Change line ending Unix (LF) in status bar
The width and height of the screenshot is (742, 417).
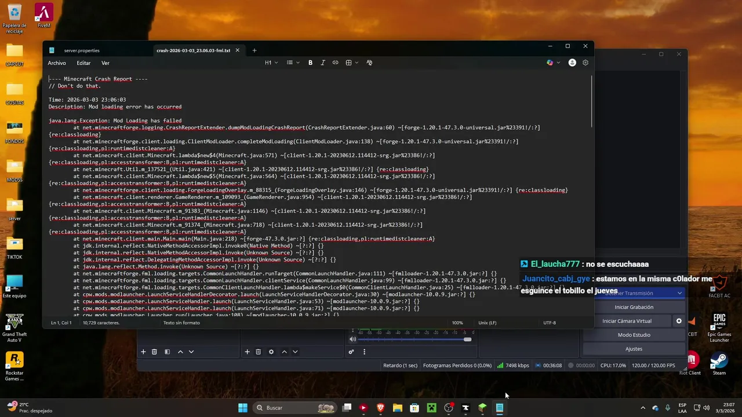(488, 323)
